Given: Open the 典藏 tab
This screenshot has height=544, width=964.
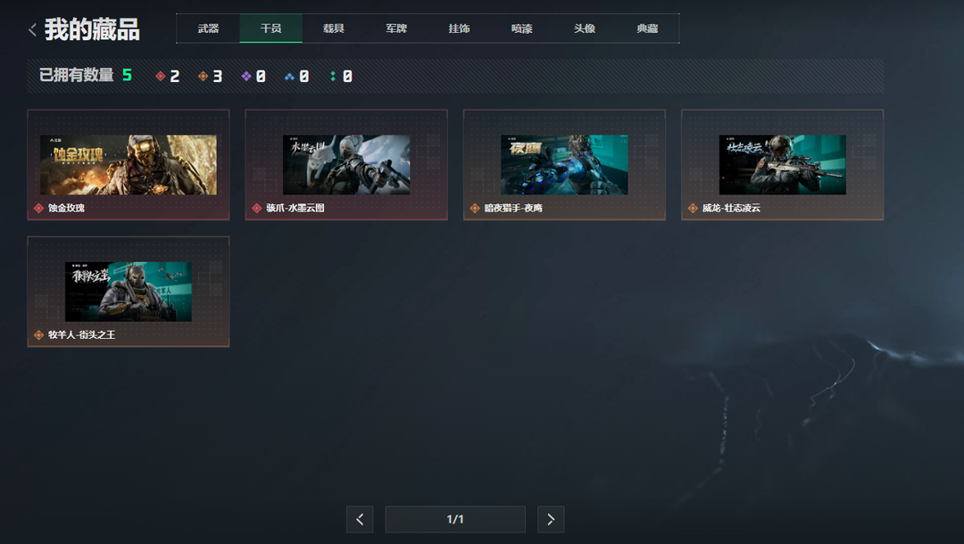Looking at the screenshot, I should [x=647, y=29].
